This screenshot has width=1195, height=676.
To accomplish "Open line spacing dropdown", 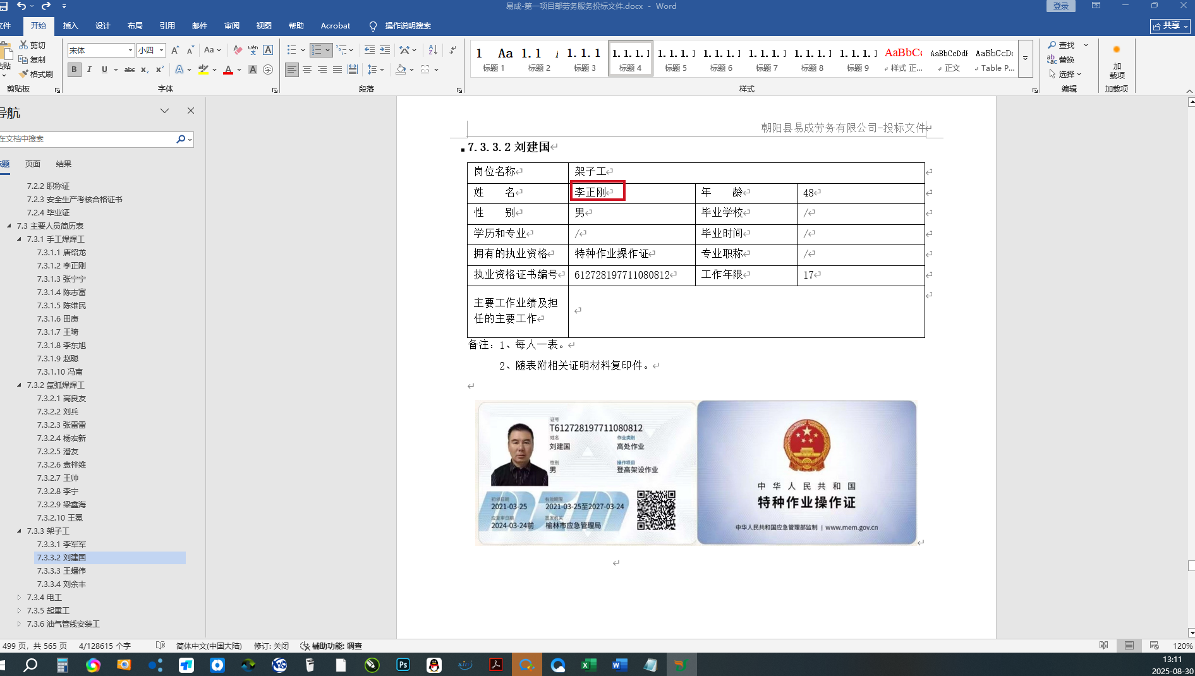I will [x=375, y=69].
